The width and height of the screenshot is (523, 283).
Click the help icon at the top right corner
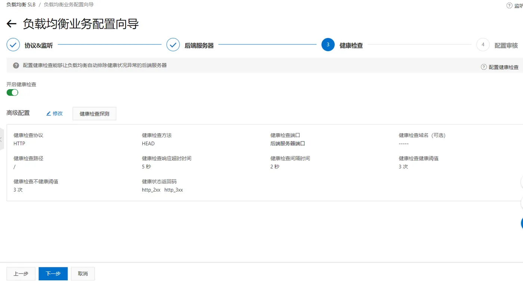(x=509, y=5)
